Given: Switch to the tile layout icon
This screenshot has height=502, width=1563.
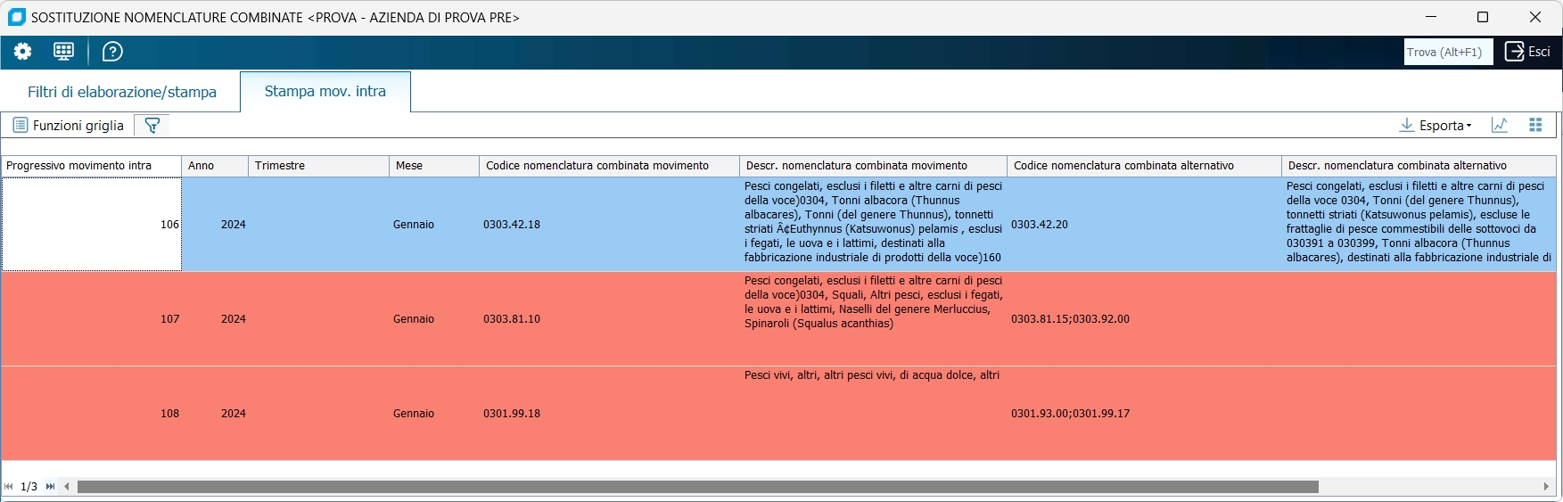Looking at the screenshot, I should click(x=1535, y=126).
